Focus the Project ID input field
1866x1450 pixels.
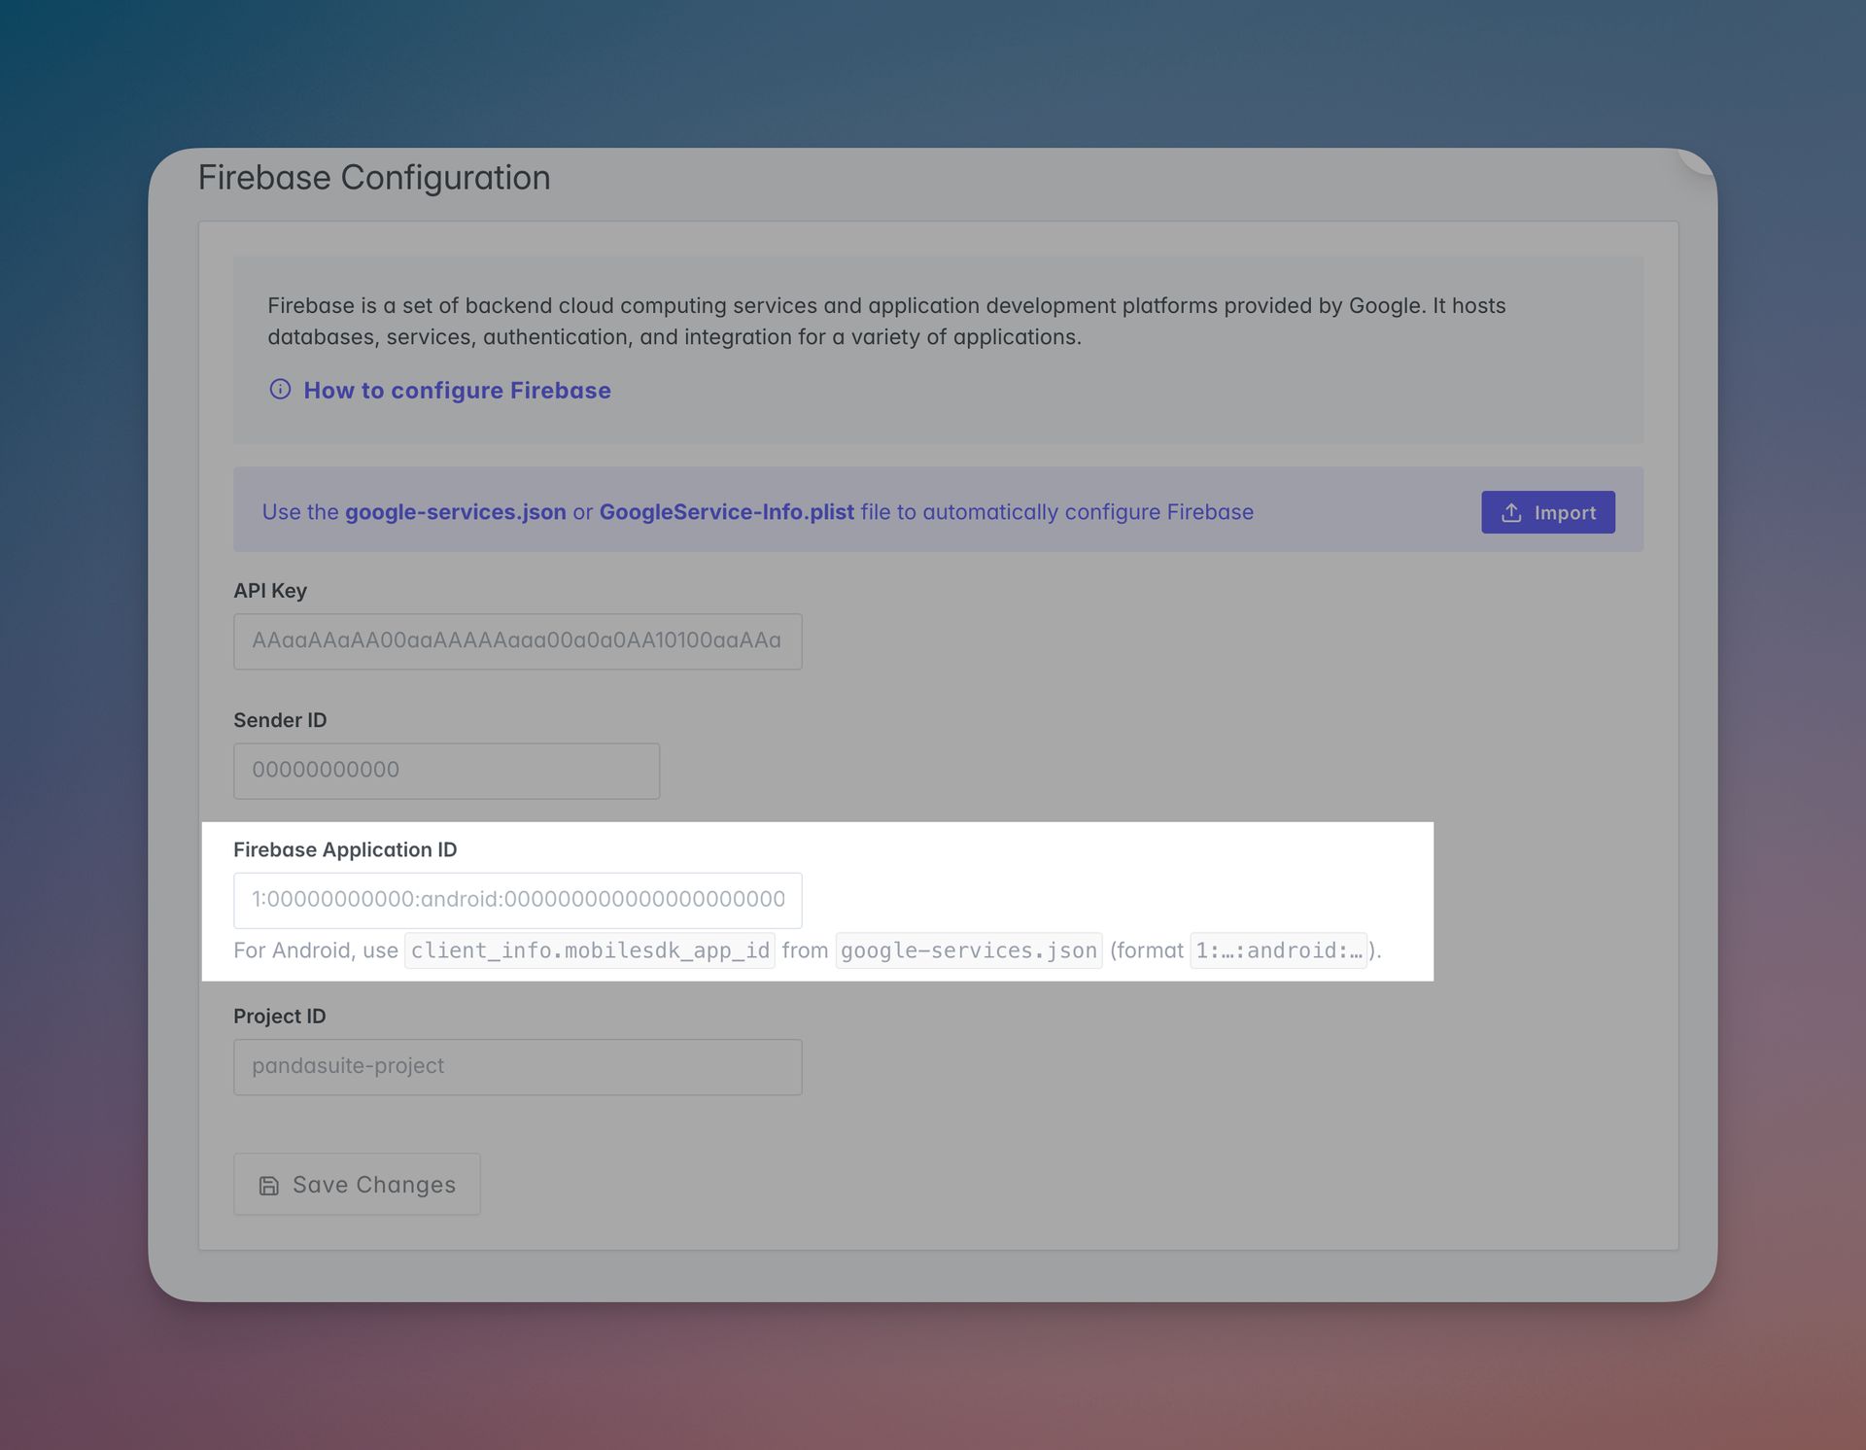(x=517, y=1067)
